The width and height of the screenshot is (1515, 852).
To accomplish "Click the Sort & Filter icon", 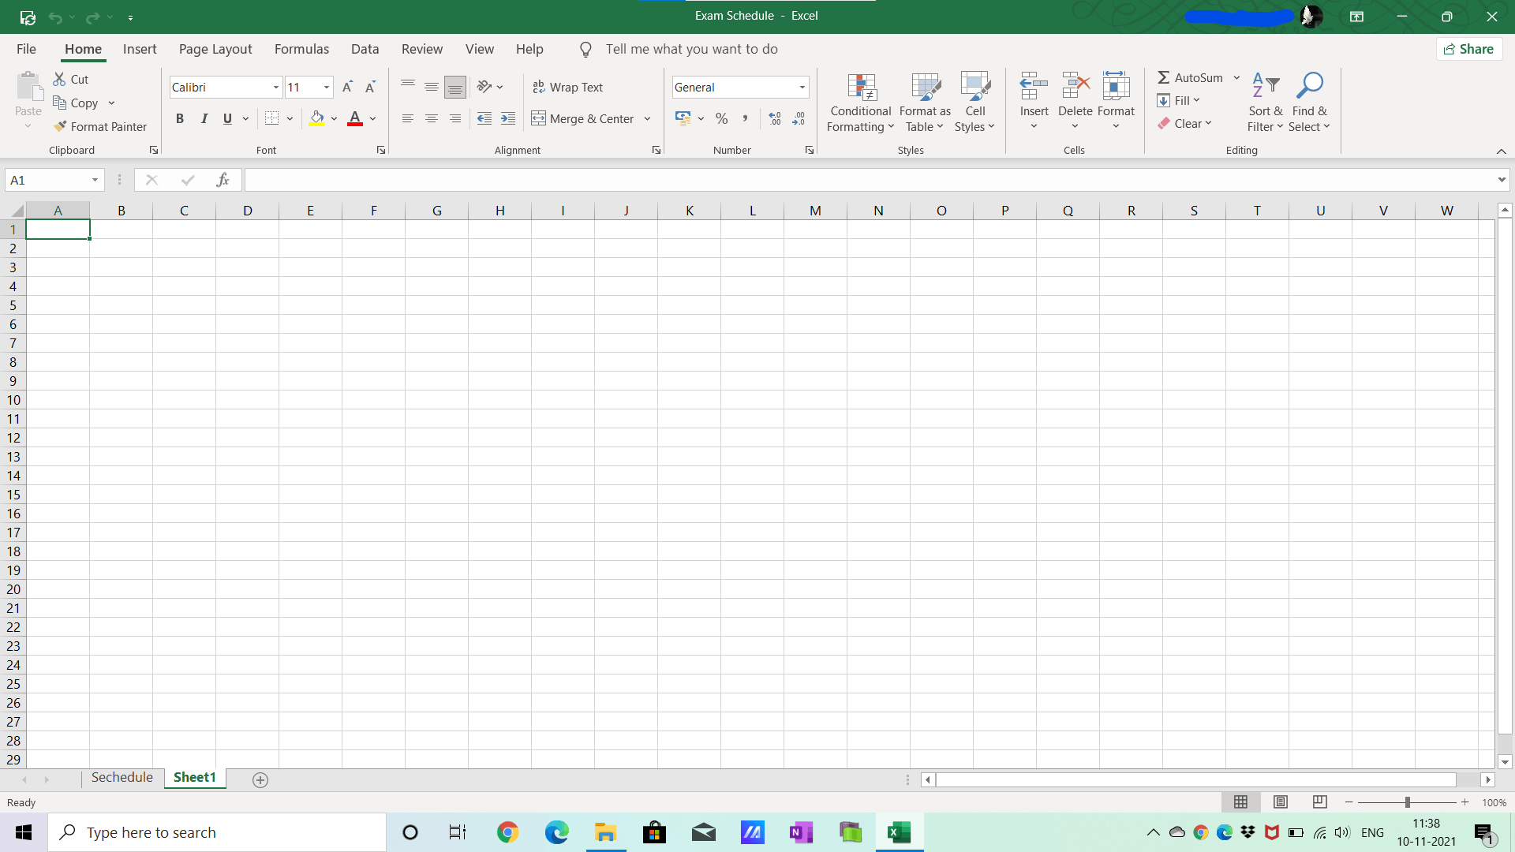I will pyautogui.click(x=1266, y=86).
